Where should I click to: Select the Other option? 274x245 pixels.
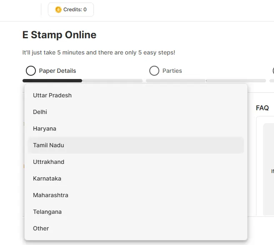click(136, 228)
